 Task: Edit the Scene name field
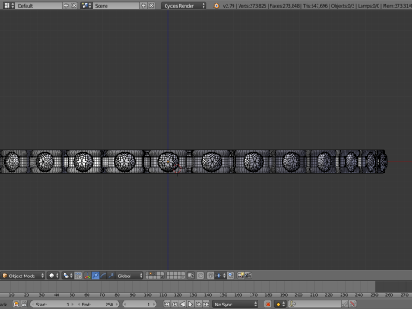tap(116, 5)
